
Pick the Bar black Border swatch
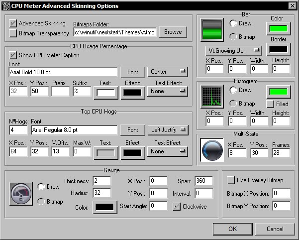point(279,49)
